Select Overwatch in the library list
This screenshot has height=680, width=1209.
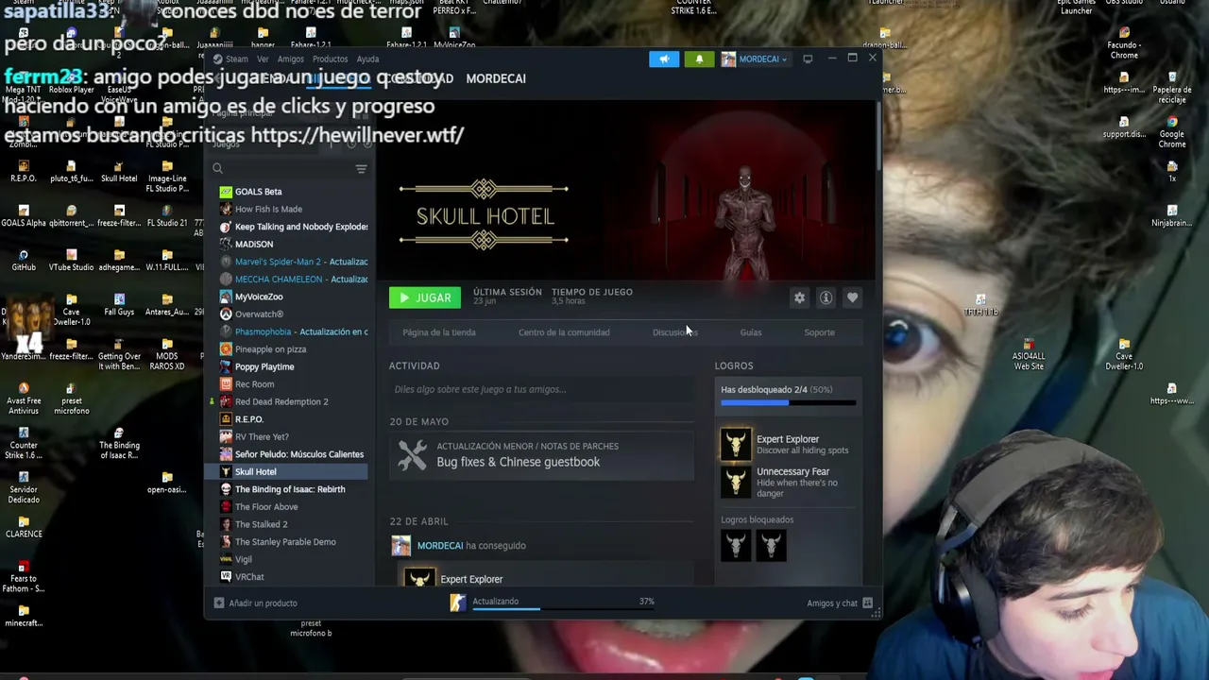click(x=293, y=314)
